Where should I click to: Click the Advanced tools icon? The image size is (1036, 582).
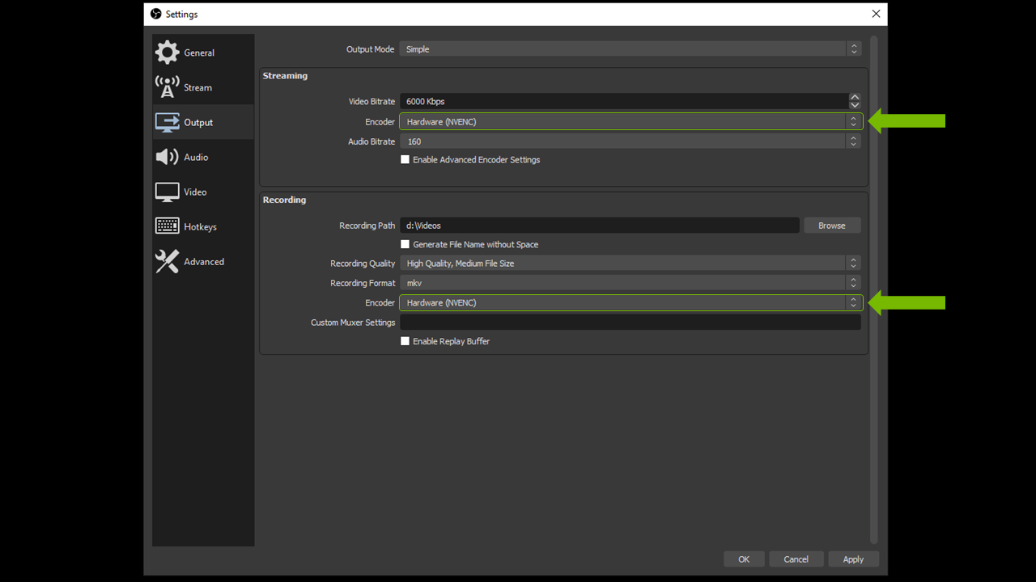pyautogui.click(x=168, y=261)
